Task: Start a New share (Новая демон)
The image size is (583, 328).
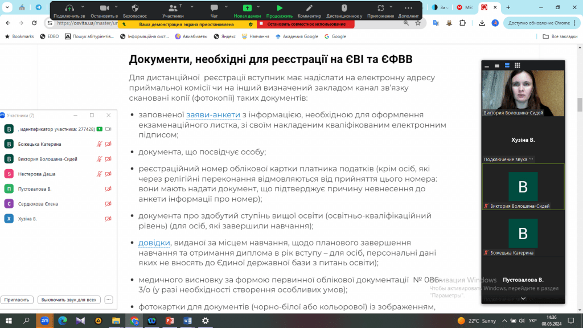Action: [247, 9]
